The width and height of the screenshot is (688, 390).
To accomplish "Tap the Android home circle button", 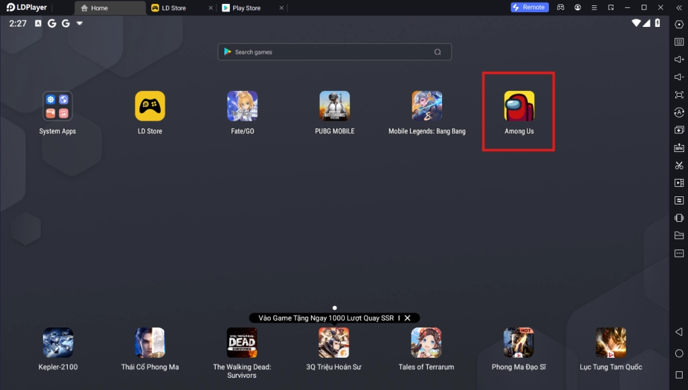I will point(679,353).
